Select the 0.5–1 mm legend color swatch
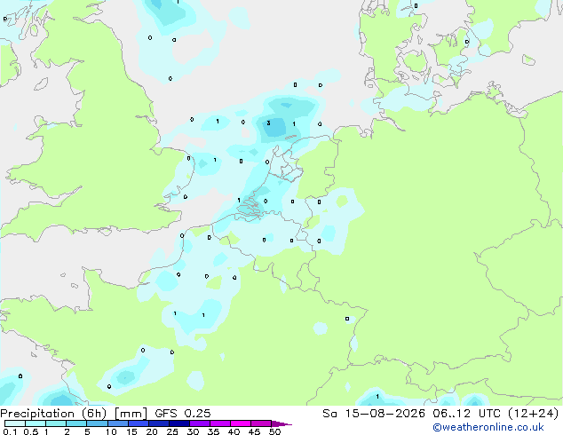Image resolution: width=563 pixels, height=435 pixels. (x=36, y=423)
